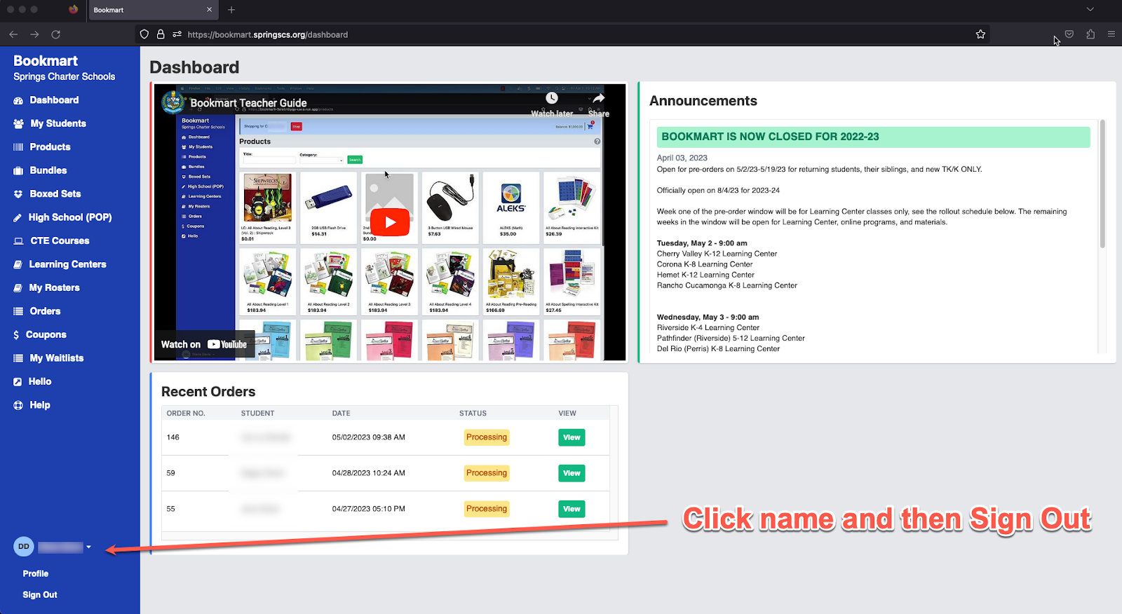The width and height of the screenshot is (1122, 614).
Task: View order number 146
Action: 572,437
